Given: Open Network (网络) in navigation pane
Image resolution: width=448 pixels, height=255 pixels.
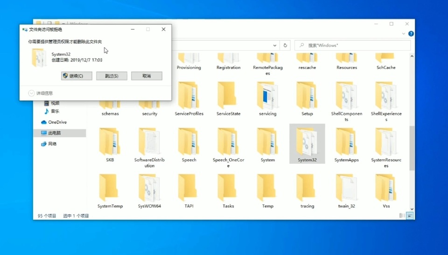Looking at the screenshot, I should pyautogui.click(x=49, y=144).
